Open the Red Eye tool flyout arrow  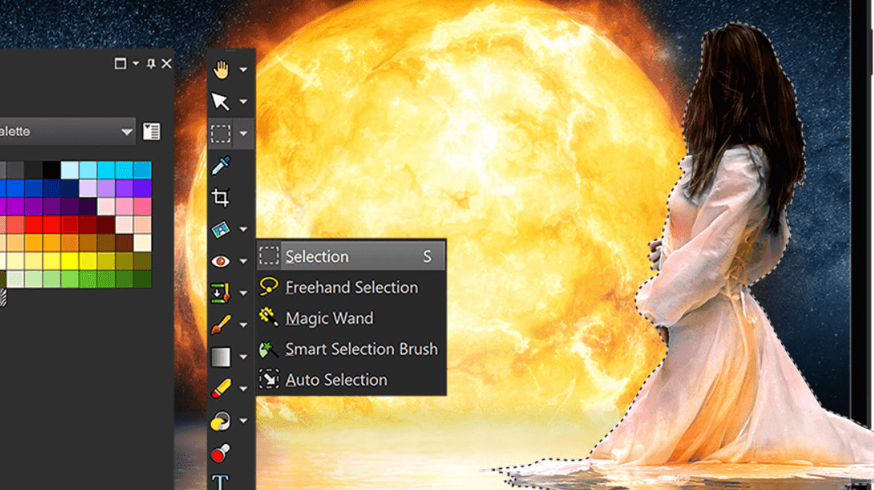(x=243, y=261)
